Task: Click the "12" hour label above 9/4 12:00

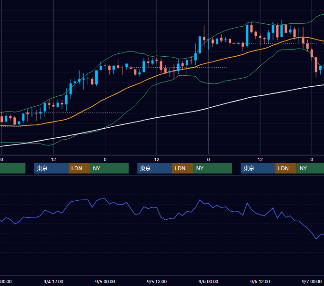Action: pyautogui.click(x=53, y=160)
